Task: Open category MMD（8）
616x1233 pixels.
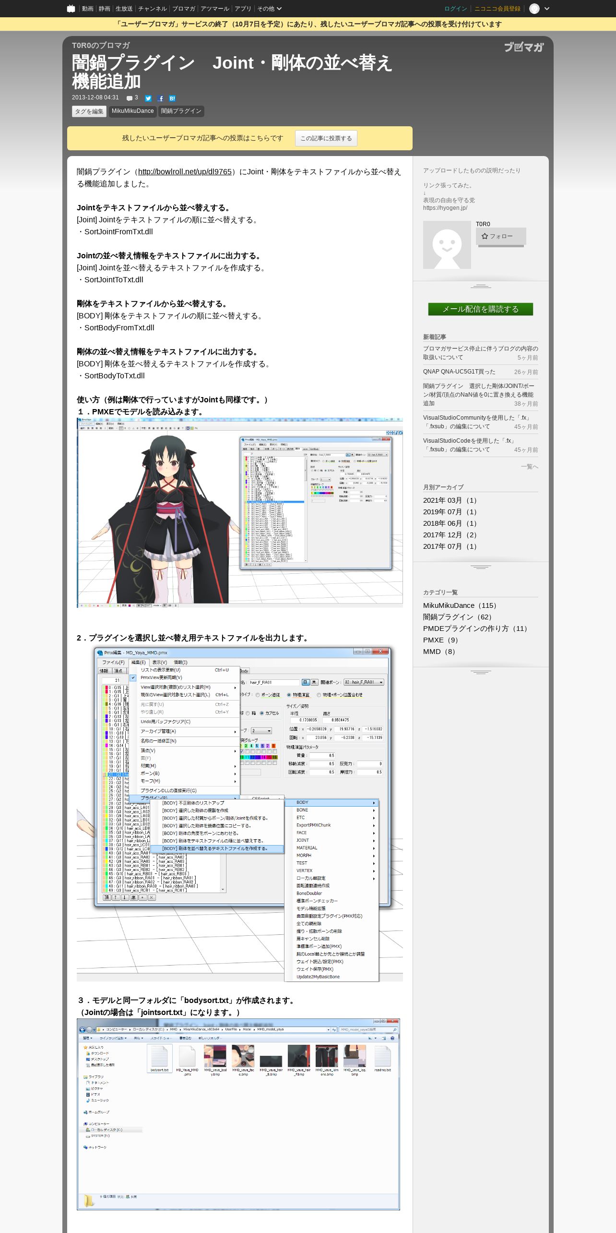Action: click(x=440, y=652)
